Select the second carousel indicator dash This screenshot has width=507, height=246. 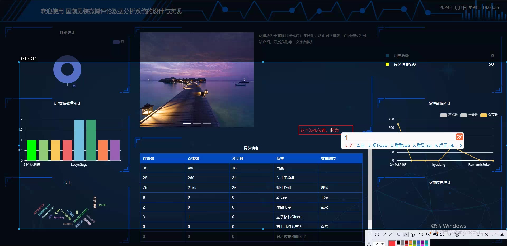tap(197, 123)
